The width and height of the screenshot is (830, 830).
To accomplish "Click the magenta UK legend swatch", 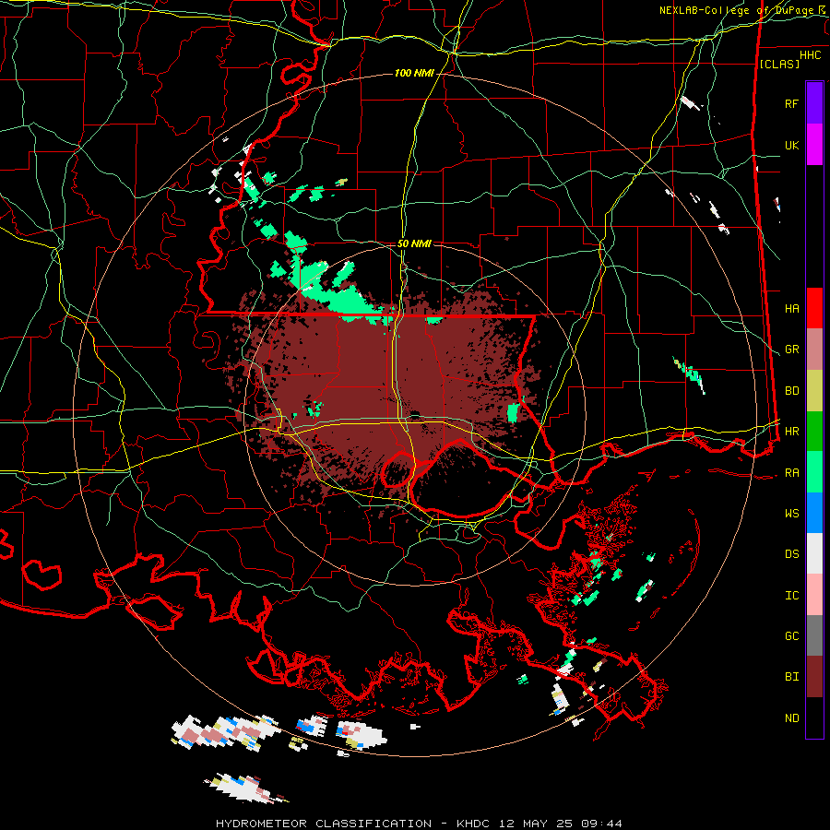I will point(814,145).
